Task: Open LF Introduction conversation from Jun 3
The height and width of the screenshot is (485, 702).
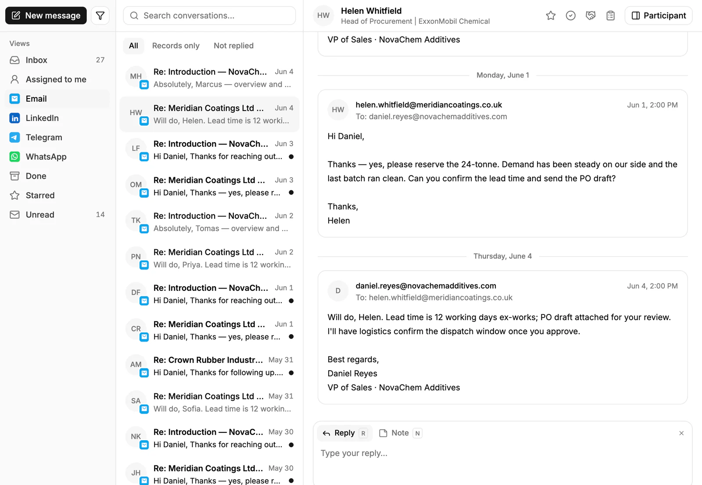Action: (x=209, y=150)
